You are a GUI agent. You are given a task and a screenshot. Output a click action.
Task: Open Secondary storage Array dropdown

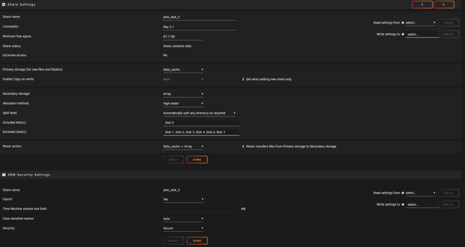coord(183,94)
